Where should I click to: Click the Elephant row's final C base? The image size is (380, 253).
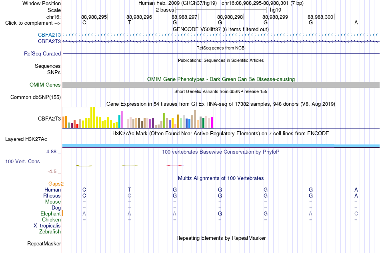[356, 213]
